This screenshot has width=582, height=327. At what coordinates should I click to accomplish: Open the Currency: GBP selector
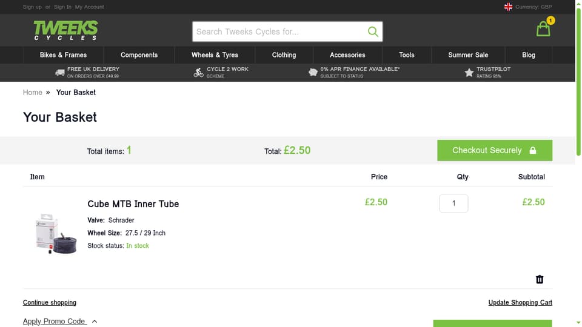click(533, 7)
